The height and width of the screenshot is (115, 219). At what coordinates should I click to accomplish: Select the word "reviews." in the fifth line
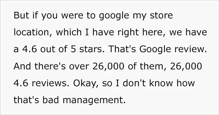click(x=50, y=83)
